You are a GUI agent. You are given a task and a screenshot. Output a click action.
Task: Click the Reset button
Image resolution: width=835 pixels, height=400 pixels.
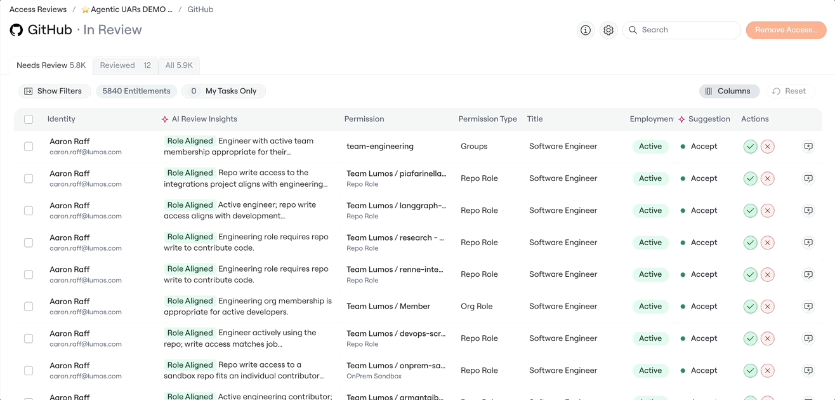tap(790, 91)
